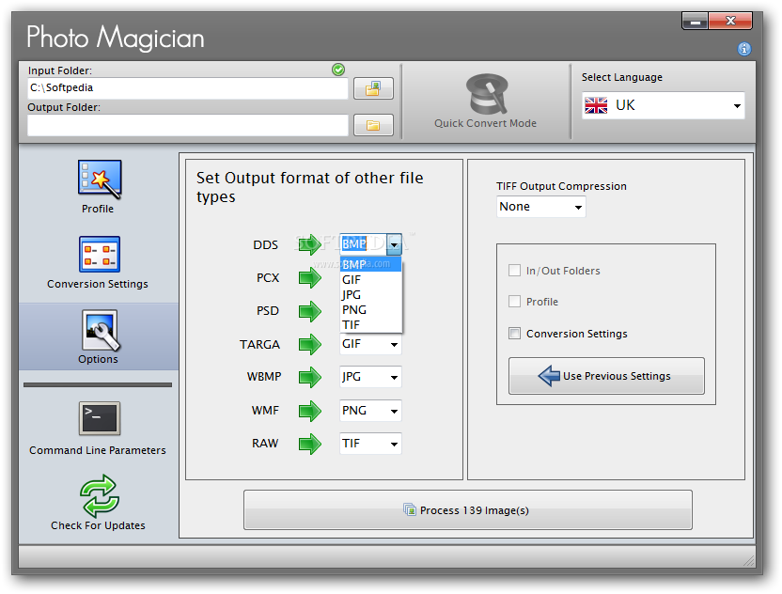782x594 pixels.
Task: Enable the In/Out Folders checkbox
Action: point(514,271)
